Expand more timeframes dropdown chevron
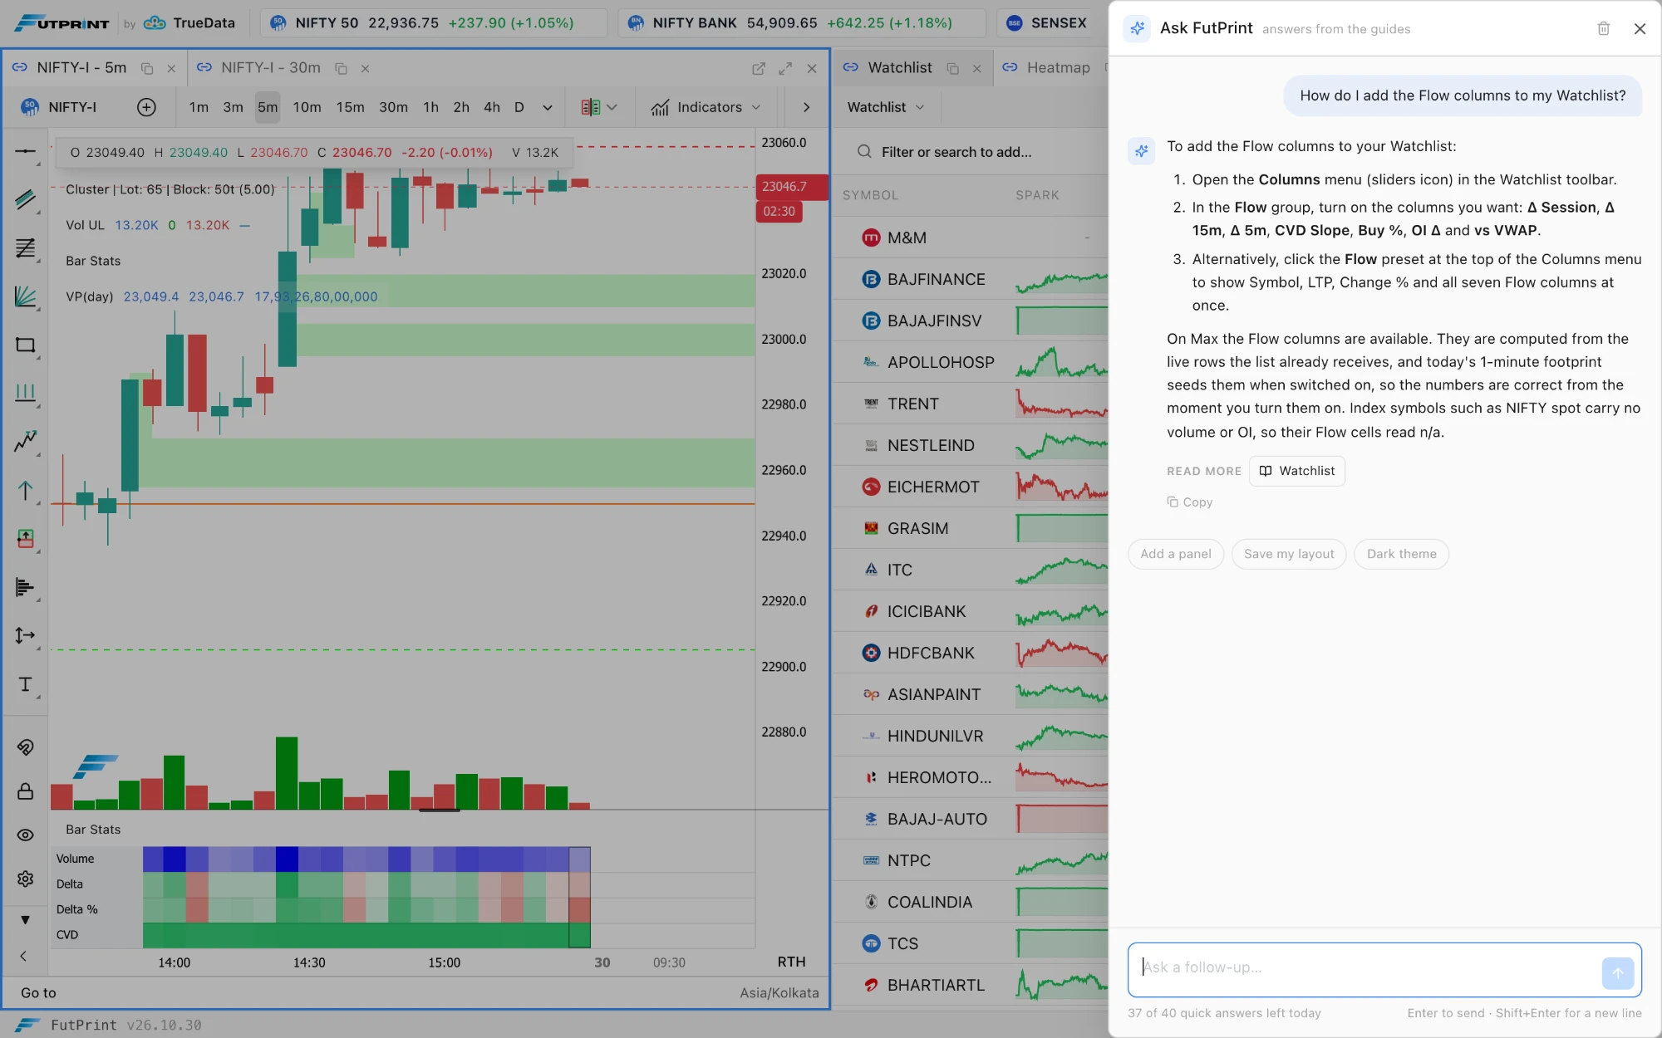Viewport: 1662px width, 1038px height. pos(548,107)
